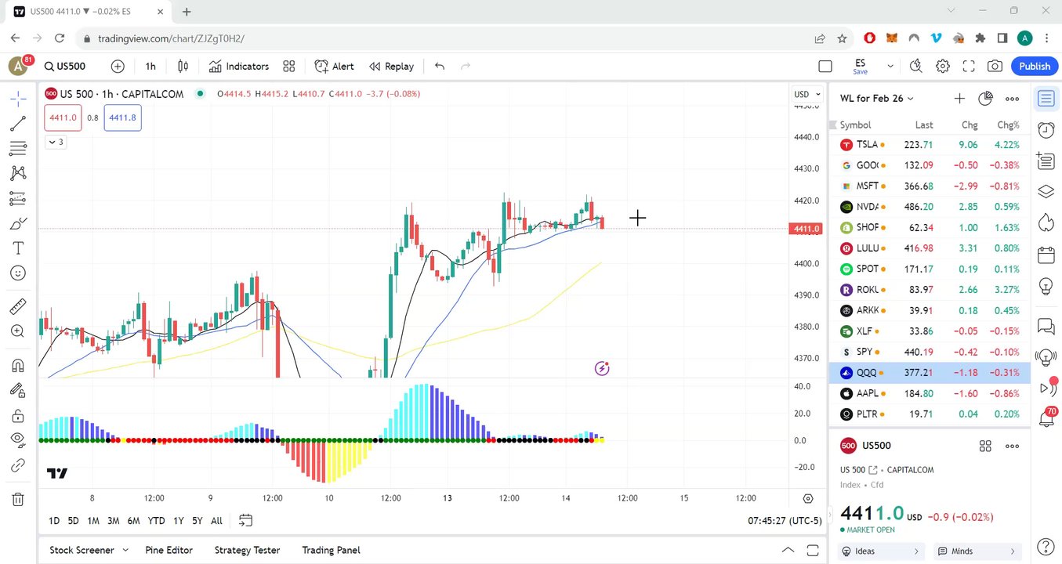Collapse the indicator legend with 3 chevron
The width and height of the screenshot is (1062, 564).
pyautogui.click(x=55, y=142)
